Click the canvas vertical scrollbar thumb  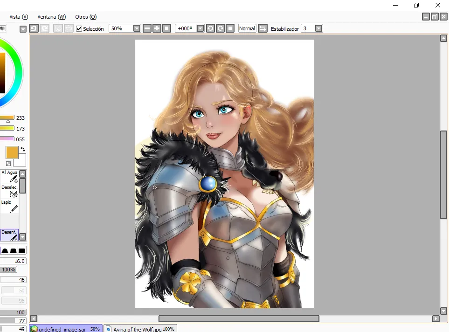(443, 175)
